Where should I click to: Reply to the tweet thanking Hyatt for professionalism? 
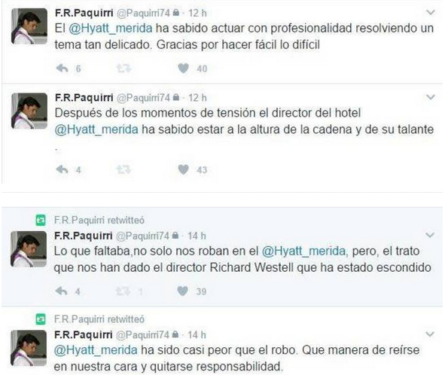click(62, 69)
